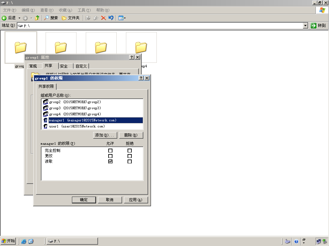Click the group4 group icon
The width and height of the screenshot is (329, 246).
coord(46,114)
